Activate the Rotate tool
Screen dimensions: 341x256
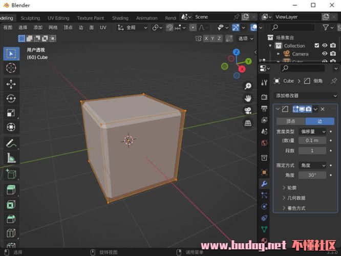[x=11, y=98]
